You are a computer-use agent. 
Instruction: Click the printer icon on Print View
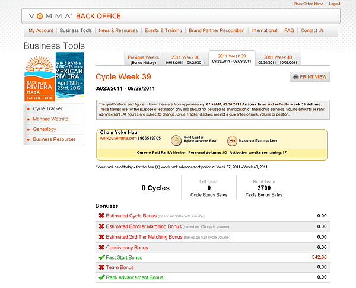coord(295,76)
